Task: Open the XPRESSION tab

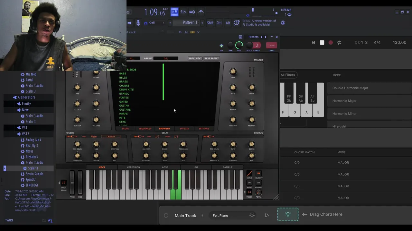Action: coord(133,167)
